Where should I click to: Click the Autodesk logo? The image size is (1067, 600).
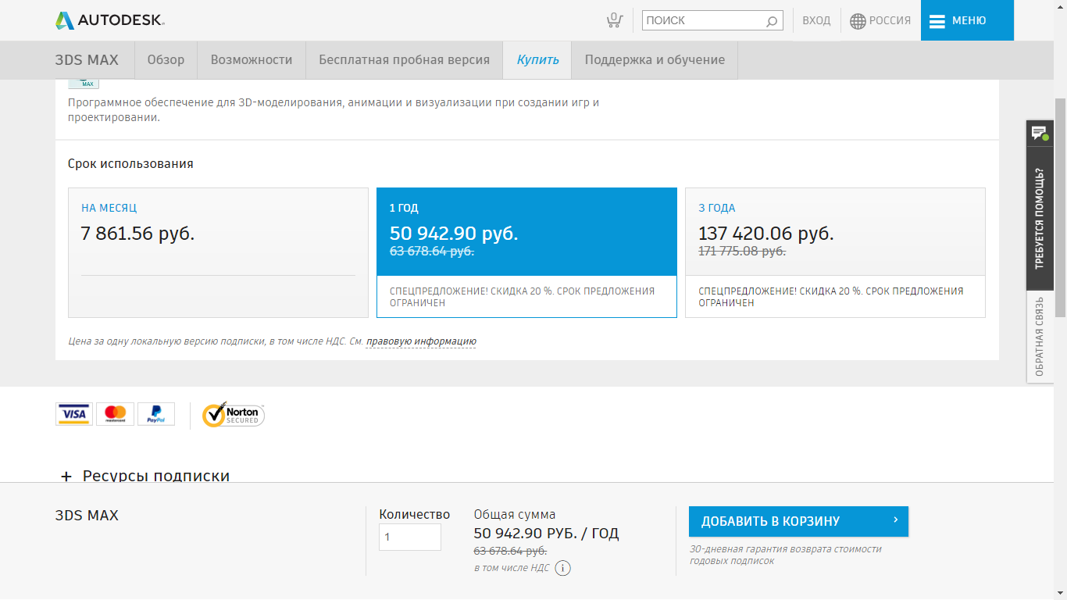click(x=110, y=20)
